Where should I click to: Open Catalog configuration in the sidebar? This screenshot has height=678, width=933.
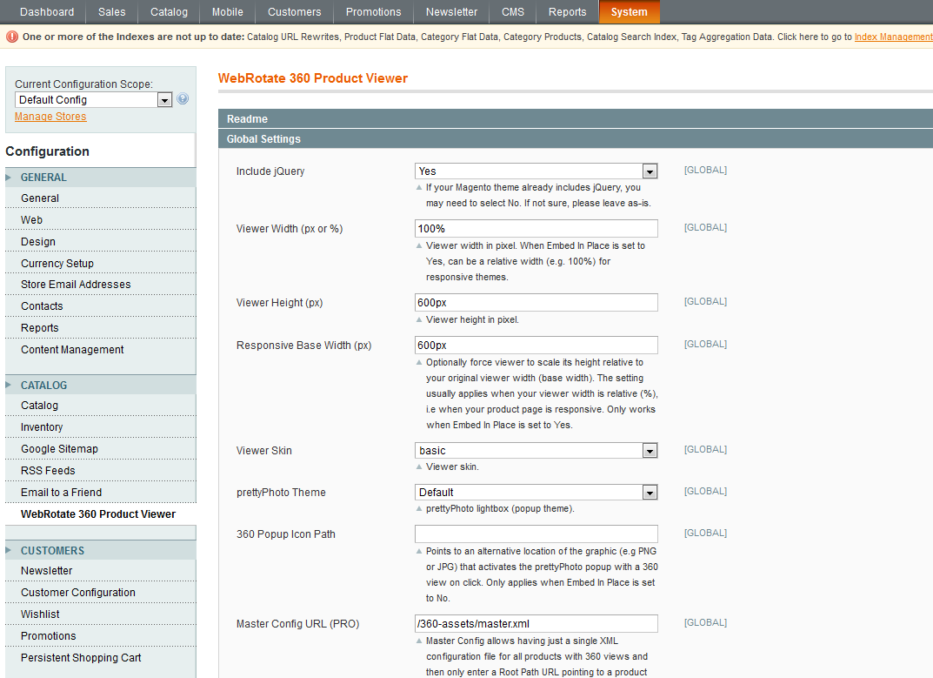point(101,406)
